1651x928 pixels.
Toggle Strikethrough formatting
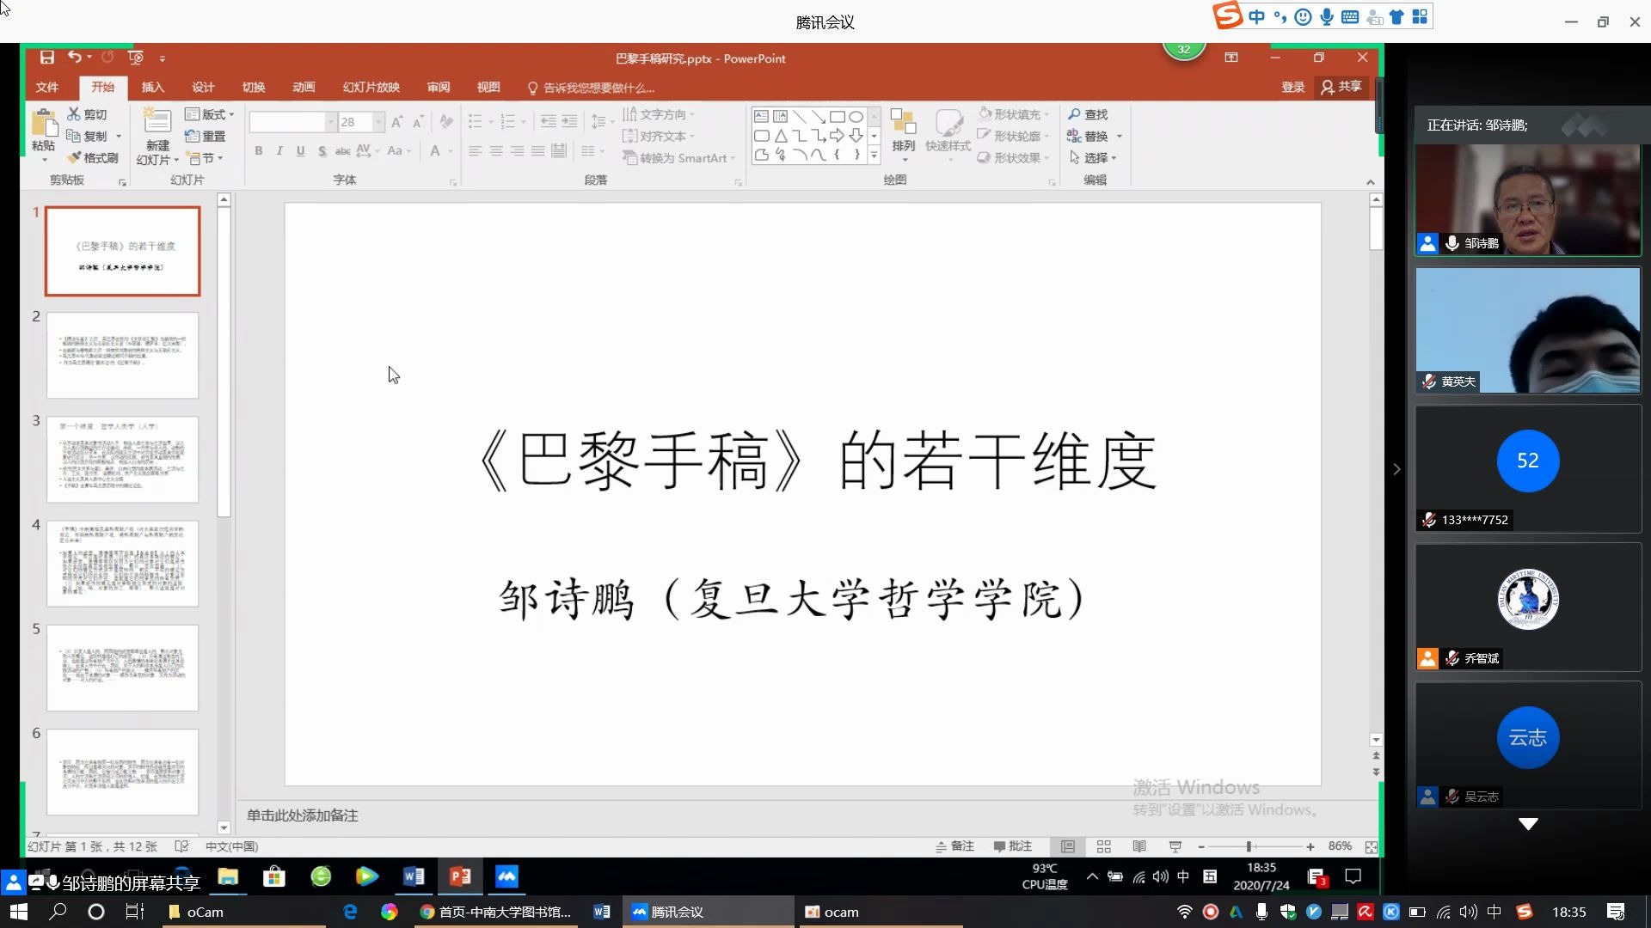coord(342,151)
